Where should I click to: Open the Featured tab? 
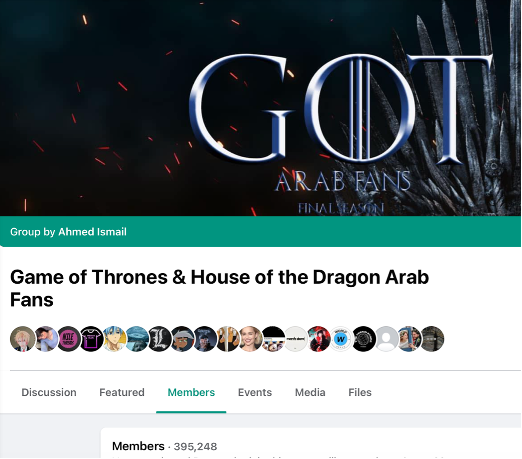(x=122, y=392)
